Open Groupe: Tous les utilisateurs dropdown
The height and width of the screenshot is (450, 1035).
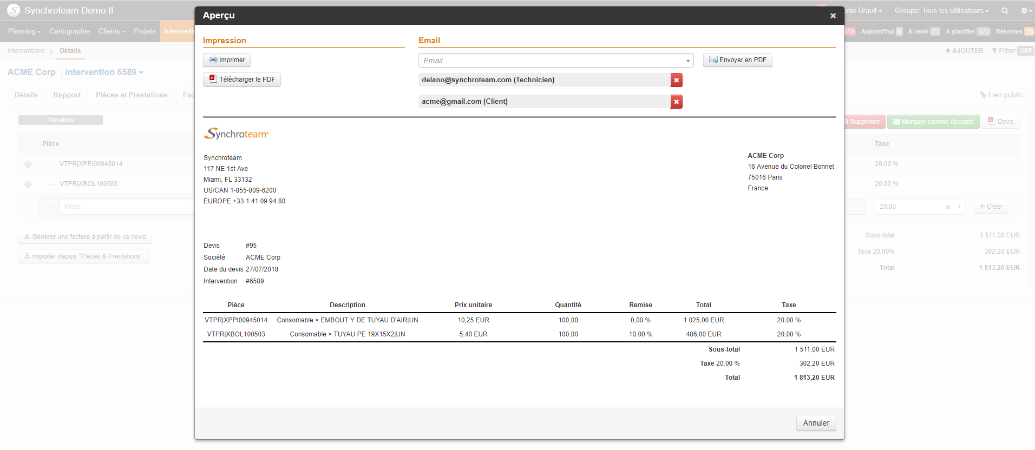coord(941,11)
